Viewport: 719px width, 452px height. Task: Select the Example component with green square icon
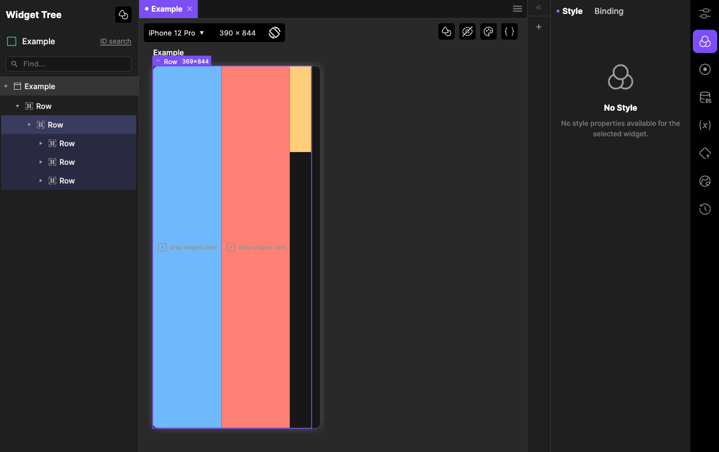[x=31, y=41]
